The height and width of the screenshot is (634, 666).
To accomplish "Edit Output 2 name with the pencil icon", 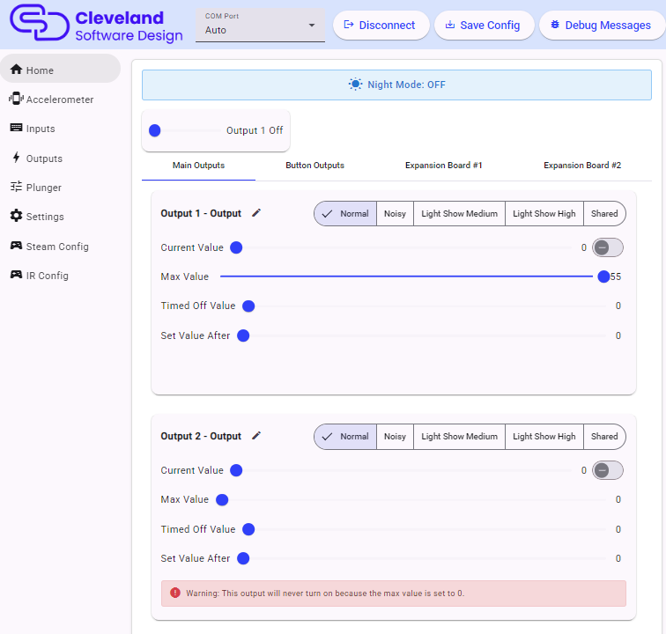I will point(256,436).
